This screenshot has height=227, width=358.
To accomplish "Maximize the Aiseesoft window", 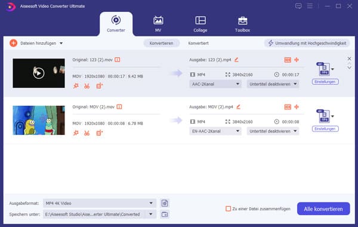I will tap(338, 6).
